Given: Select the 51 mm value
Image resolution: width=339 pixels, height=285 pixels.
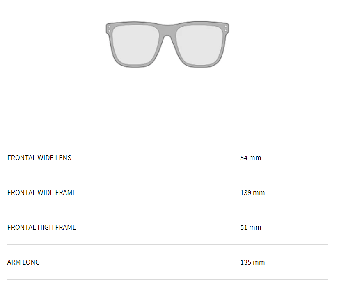Looking at the screenshot, I should 251,227.
